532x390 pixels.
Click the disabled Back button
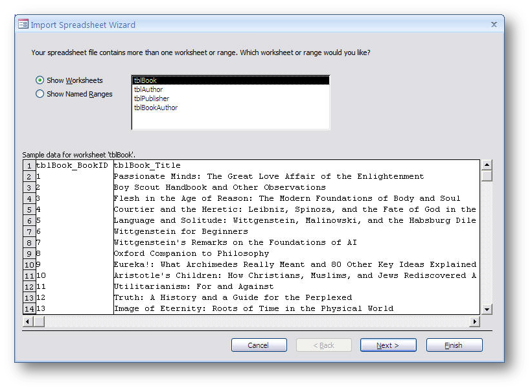(x=323, y=345)
